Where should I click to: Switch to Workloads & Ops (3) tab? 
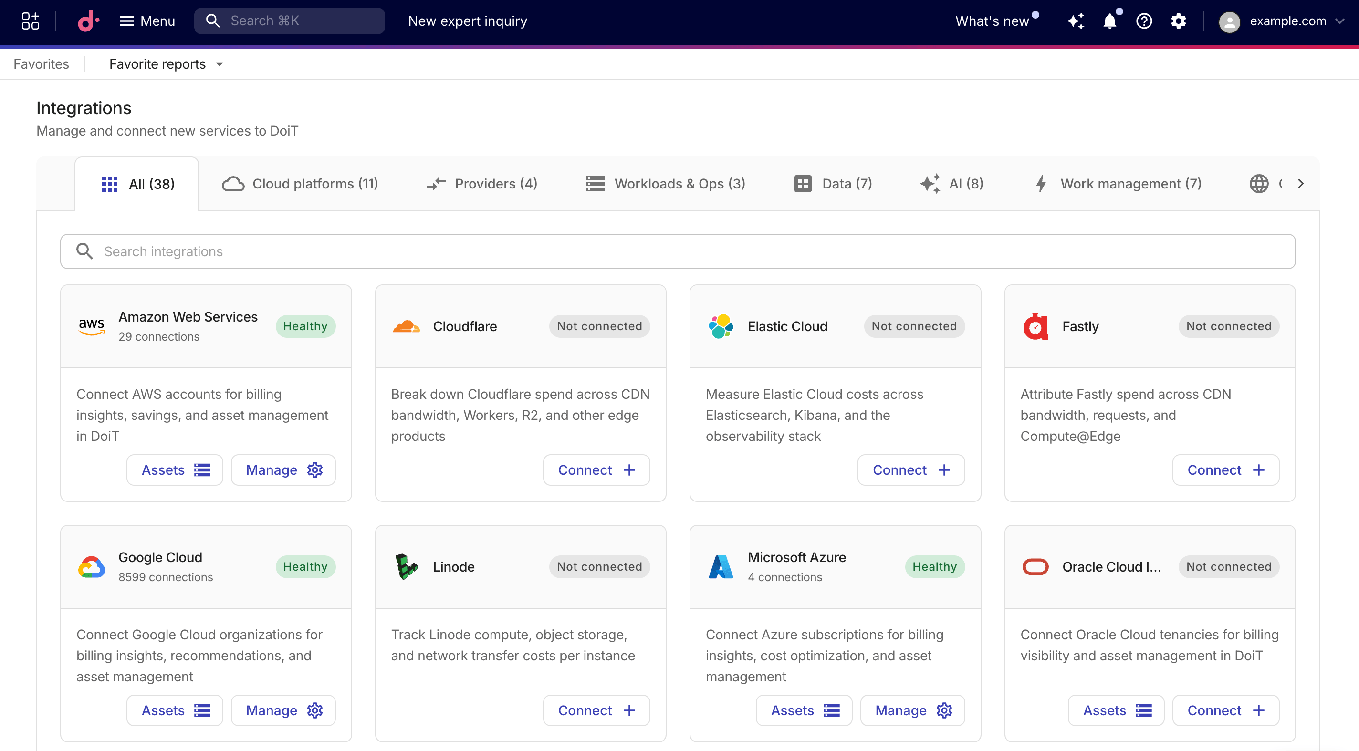point(665,184)
